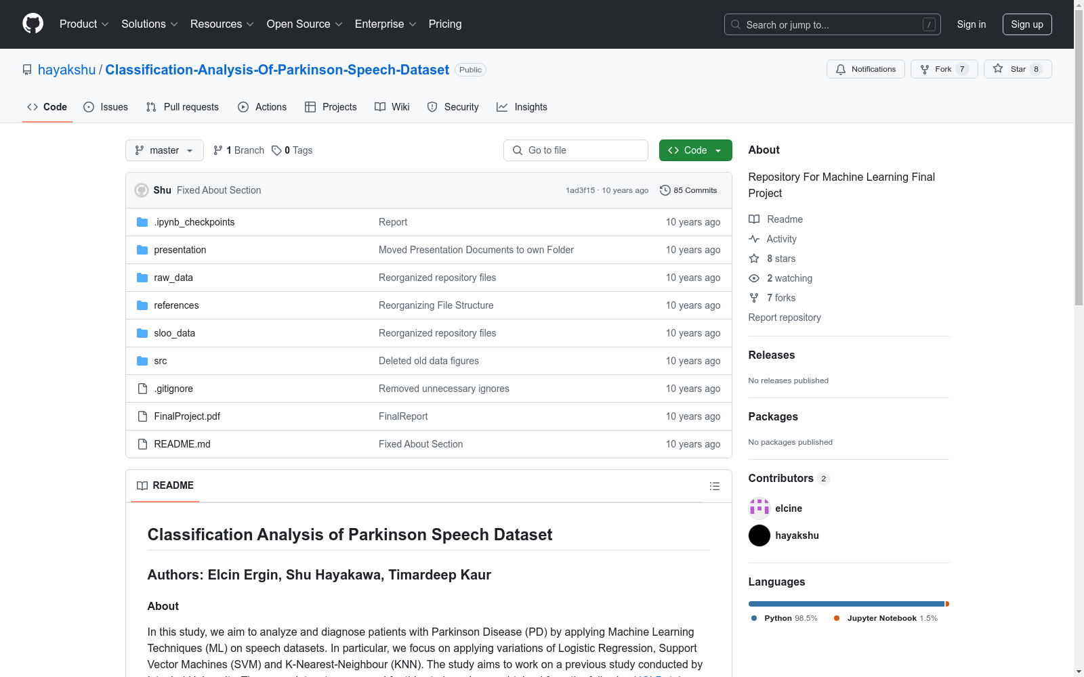Expand the Enterprise menu
This screenshot has width=1084, height=677.
pyautogui.click(x=385, y=24)
